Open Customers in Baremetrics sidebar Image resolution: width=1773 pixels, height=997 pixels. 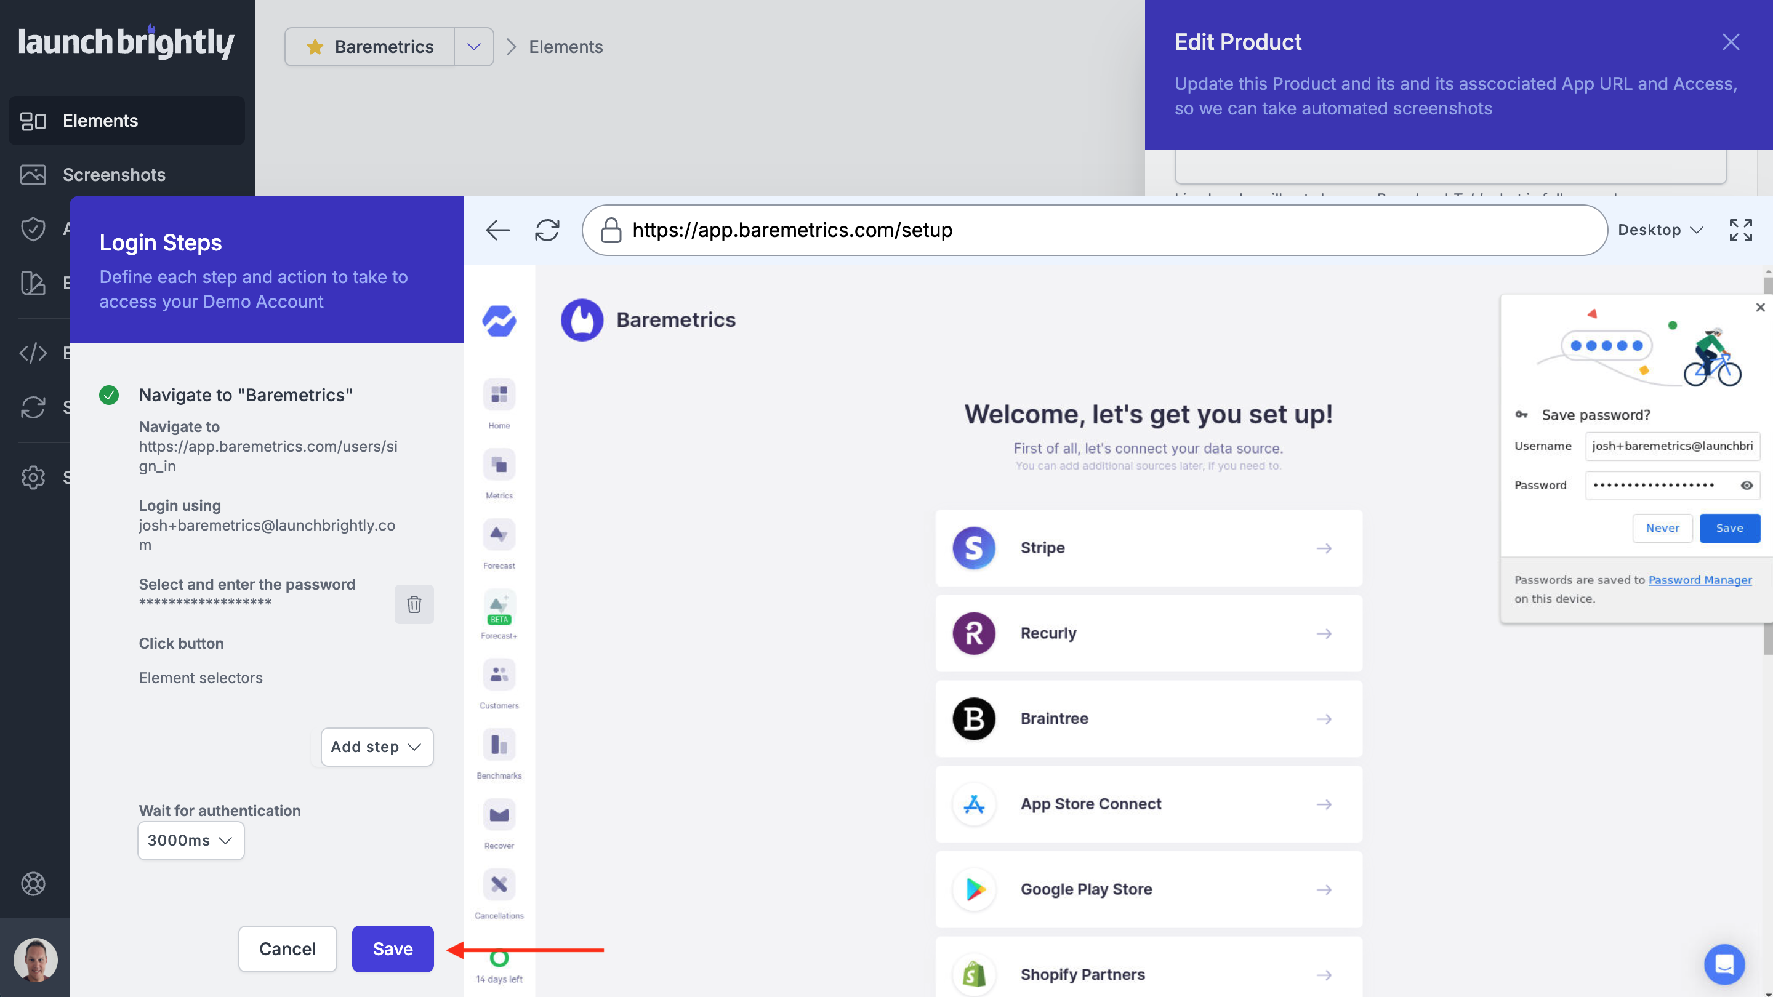[499, 684]
